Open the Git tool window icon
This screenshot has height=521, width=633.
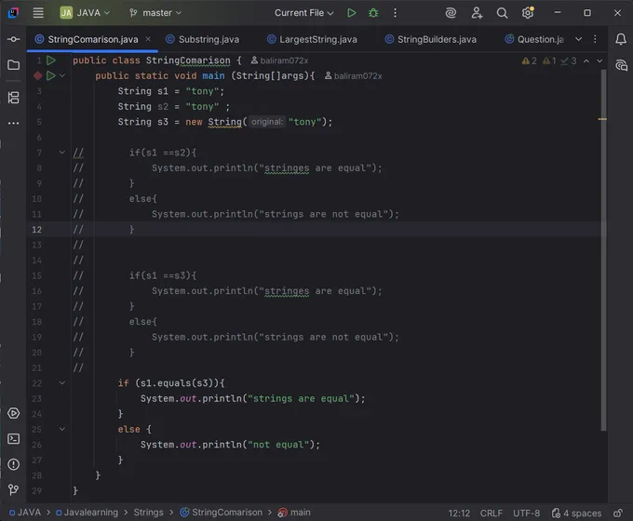(x=13, y=490)
